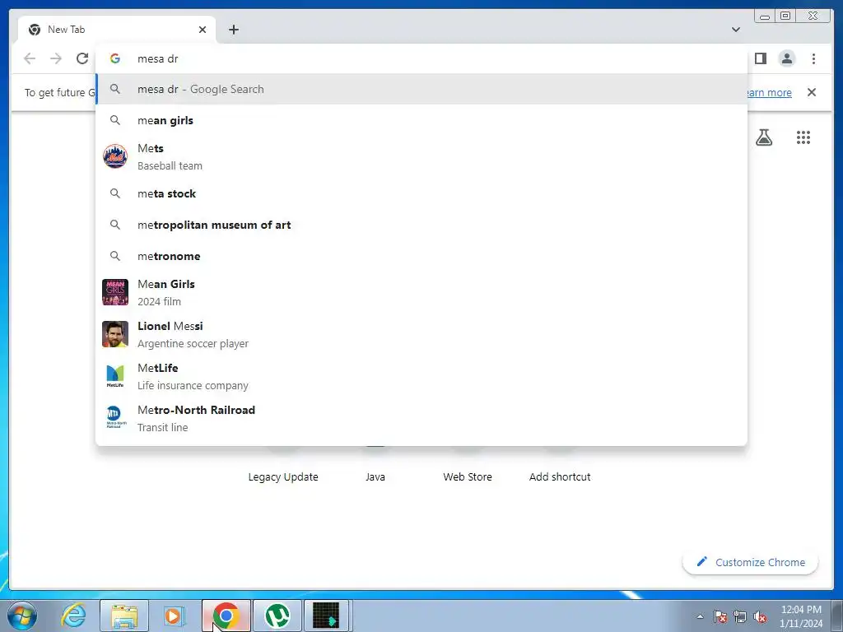The height and width of the screenshot is (632, 843).
Task: Click the Metro-North MTA logo thumbnail
Action: 115,417
